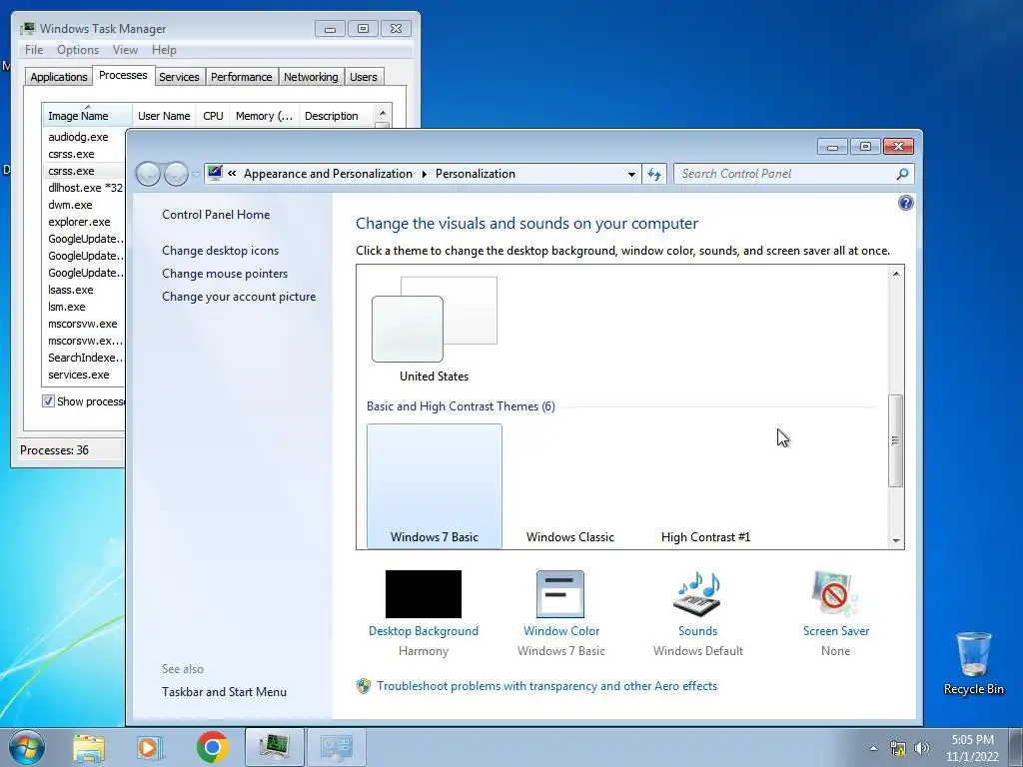Open Taskbar and Start Menu link
This screenshot has width=1023, height=767.
coord(225,692)
